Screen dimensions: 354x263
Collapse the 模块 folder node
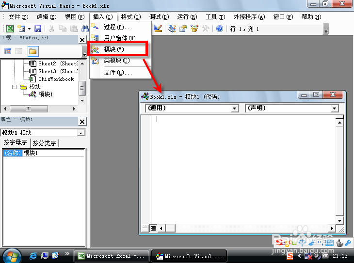(x=14, y=87)
